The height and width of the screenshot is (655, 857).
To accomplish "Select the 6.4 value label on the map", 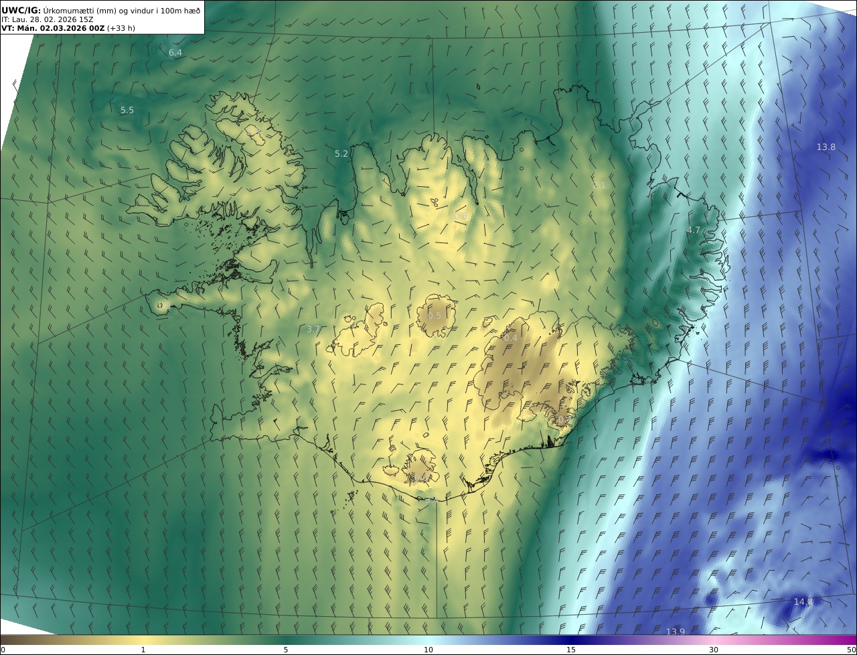I will click(x=175, y=52).
